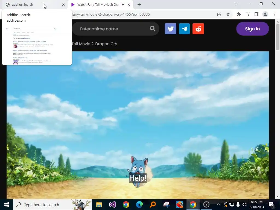This screenshot has height=210, width=280.
Task: Click the Sign in button
Action: (252, 29)
